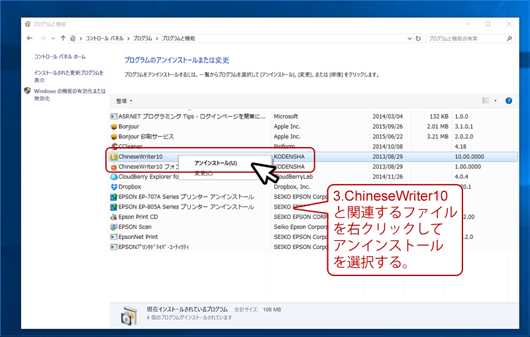Viewport: 530px width, 337px height.
Task: Click the Dropbox icon
Action: (114, 187)
